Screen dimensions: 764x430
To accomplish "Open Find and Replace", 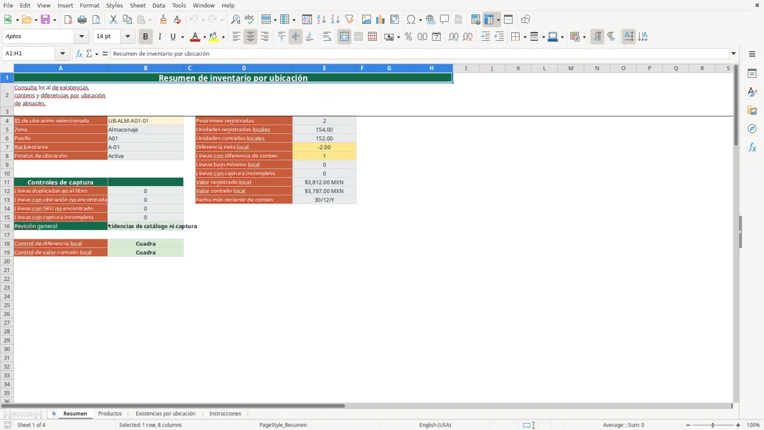I will [236, 19].
